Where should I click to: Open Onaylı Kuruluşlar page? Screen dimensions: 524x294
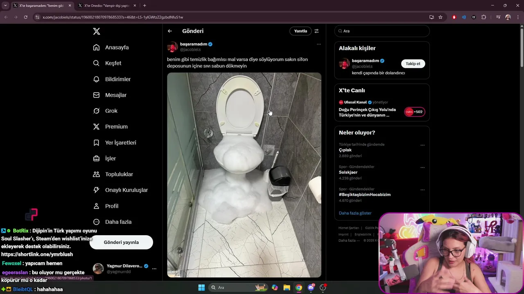pos(120,190)
